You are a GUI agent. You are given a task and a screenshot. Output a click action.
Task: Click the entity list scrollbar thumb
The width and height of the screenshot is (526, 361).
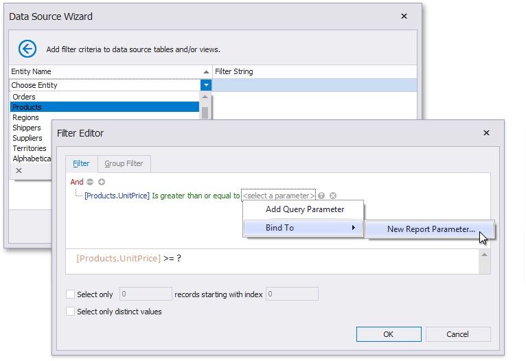click(205, 113)
